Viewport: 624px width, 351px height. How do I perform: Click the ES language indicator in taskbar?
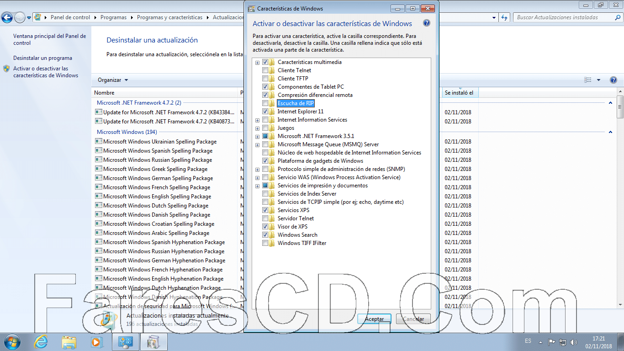point(528,341)
